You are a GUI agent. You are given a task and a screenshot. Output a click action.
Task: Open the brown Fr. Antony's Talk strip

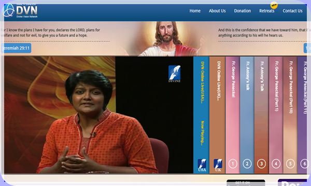pyautogui.click(x=261, y=115)
